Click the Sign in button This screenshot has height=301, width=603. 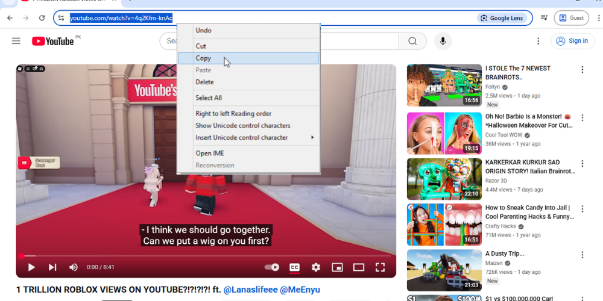click(x=572, y=41)
